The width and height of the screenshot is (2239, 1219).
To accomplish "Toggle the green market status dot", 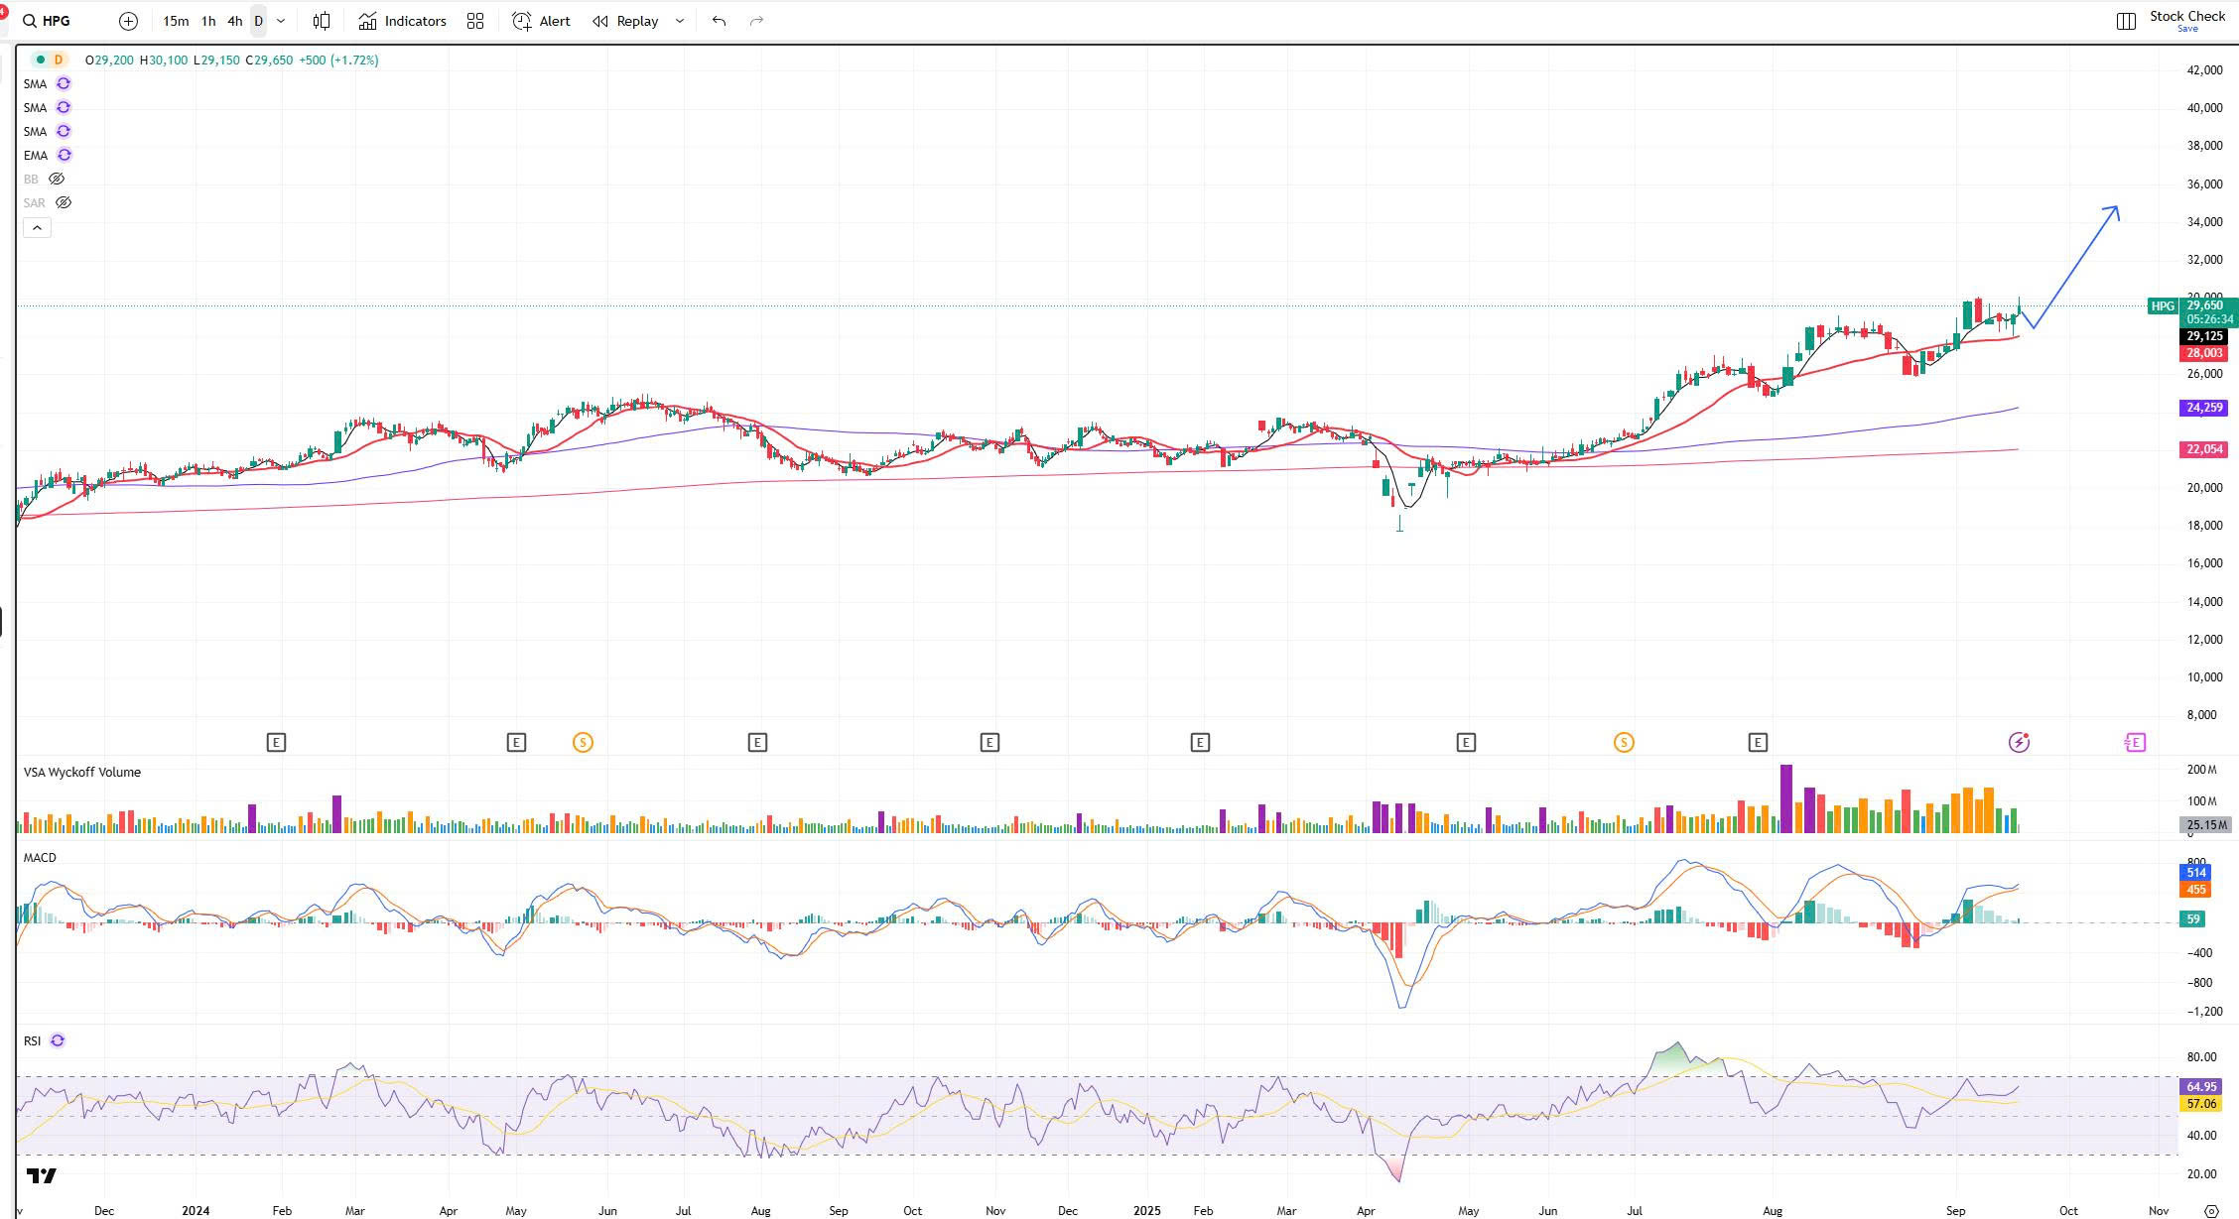I will (x=41, y=60).
